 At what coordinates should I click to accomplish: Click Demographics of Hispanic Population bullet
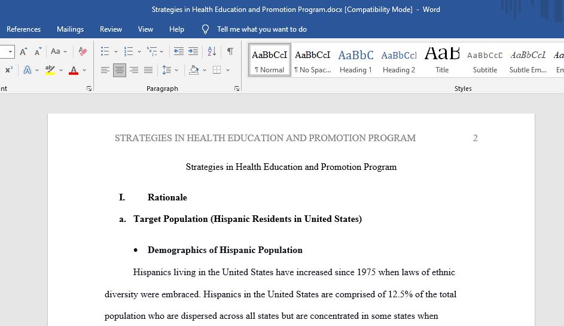point(225,250)
